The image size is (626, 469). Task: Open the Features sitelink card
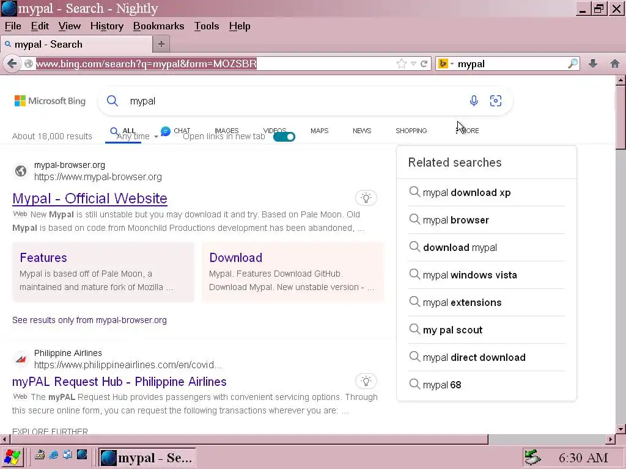pyautogui.click(x=103, y=272)
